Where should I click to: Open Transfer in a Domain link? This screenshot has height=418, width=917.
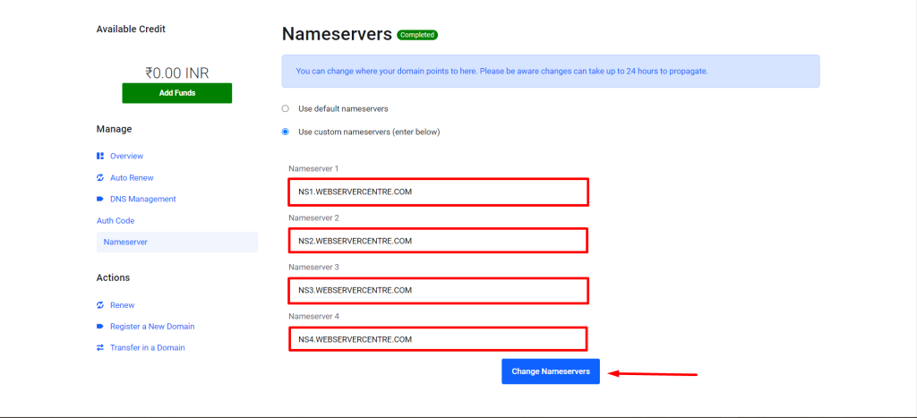tap(148, 347)
